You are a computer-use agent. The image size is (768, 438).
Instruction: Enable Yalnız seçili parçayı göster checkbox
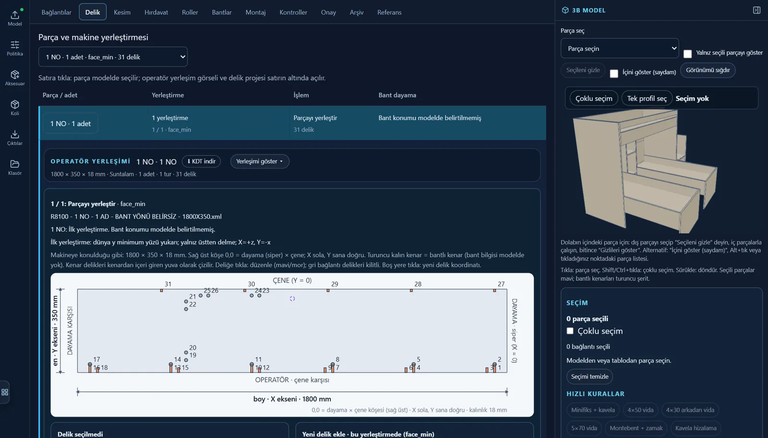tap(687, 54)
